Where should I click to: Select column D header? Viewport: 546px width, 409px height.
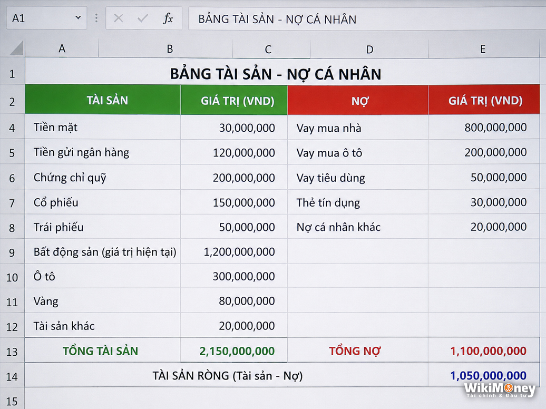tap(369, 49)
